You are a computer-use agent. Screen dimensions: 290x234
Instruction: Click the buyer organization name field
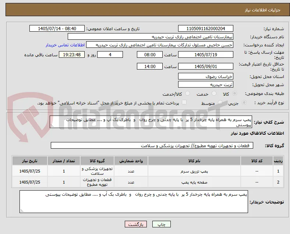pos(151,36)
